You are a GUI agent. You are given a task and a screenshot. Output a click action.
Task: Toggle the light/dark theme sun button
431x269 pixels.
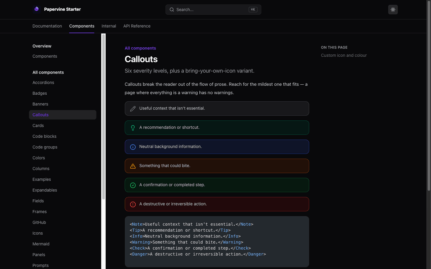393,10
